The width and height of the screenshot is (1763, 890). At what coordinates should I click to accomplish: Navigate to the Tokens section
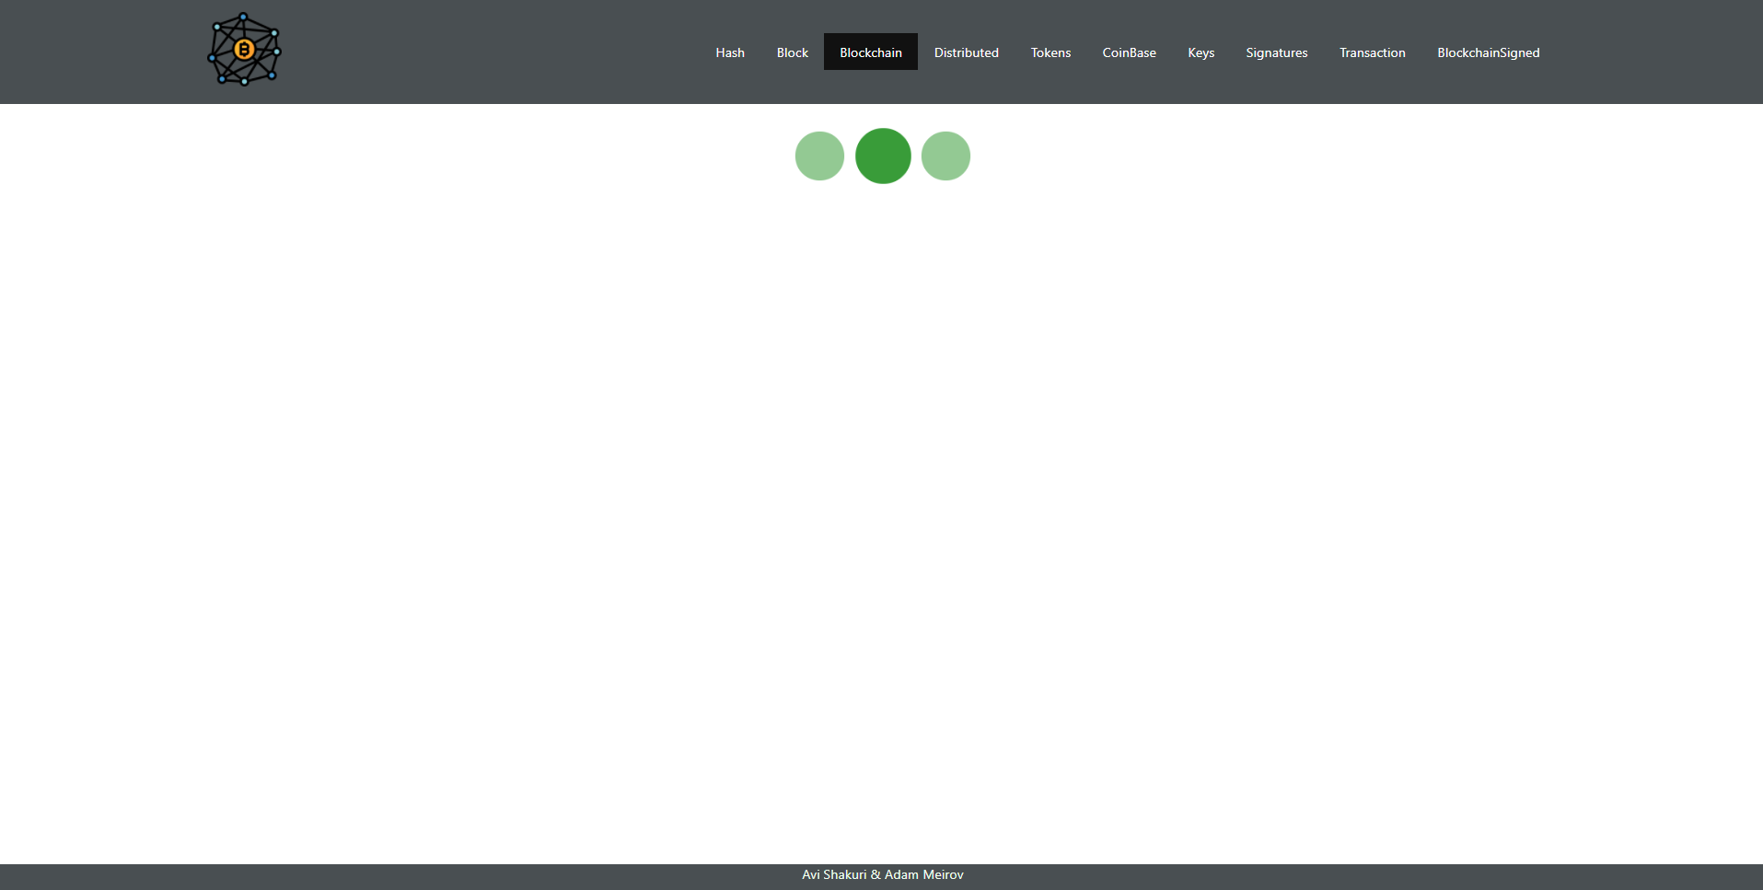click(1050, 52)
